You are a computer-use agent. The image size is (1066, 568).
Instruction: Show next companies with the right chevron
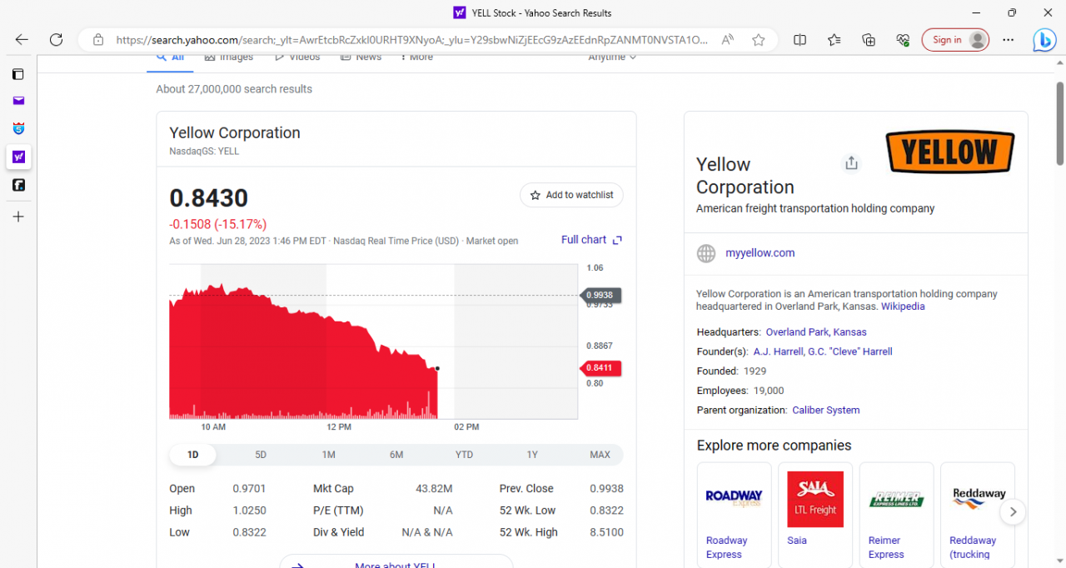[x=1013, y=511]
